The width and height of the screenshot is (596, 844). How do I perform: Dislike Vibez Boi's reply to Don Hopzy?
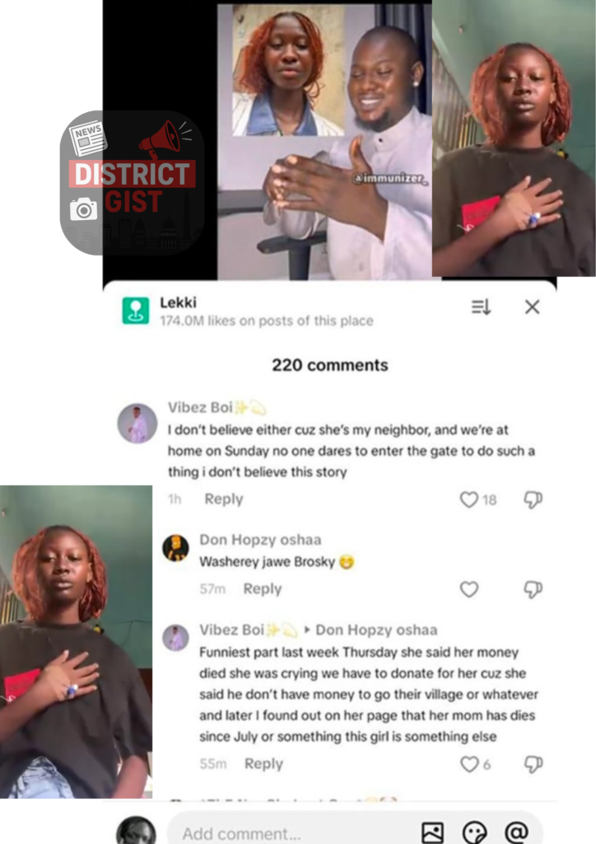[x=533, y=764]
